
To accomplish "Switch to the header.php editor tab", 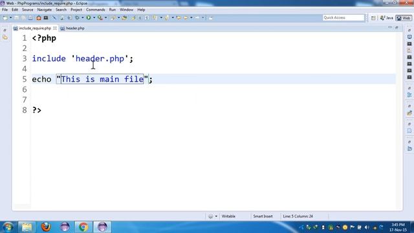I will click(72, 28).
